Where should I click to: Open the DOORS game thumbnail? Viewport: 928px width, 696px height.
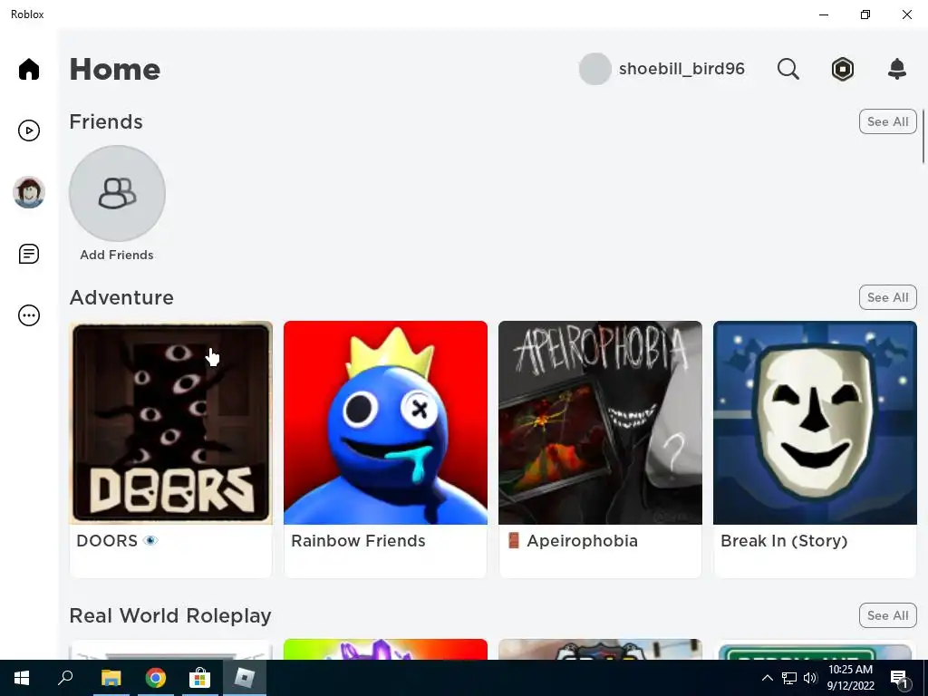click(171, 422)
